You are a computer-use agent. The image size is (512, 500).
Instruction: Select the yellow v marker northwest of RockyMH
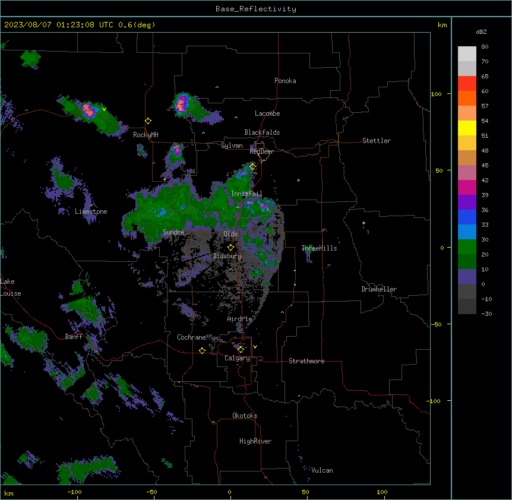[104, 109]
